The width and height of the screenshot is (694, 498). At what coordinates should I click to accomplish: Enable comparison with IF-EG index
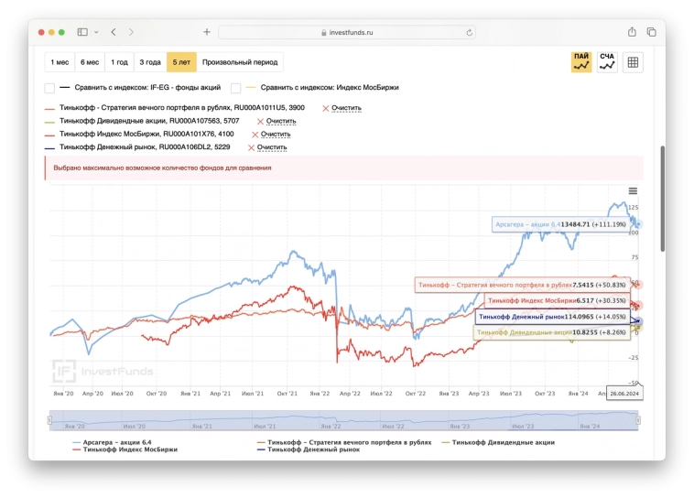click(x=49, y=88)
